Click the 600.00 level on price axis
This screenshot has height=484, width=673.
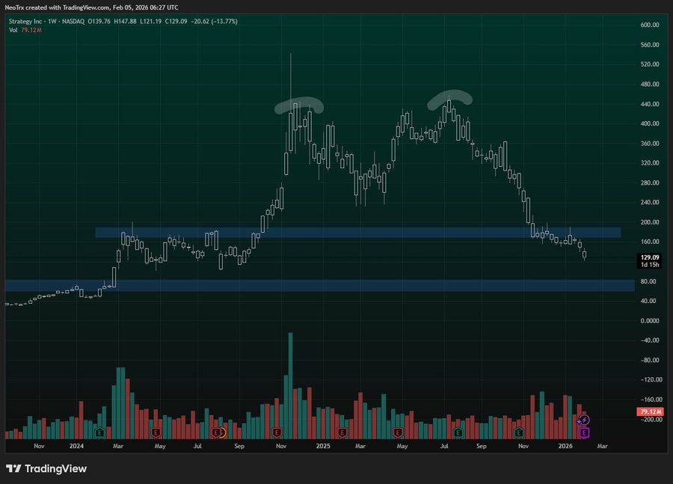648,25
